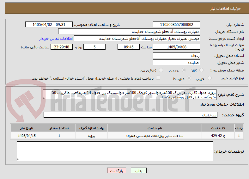Image resolution: width=249 pixels, height=179 pixels.
Task: Toggle the Islamic treasury payment checkbox
Action: (x=158, y=77)
